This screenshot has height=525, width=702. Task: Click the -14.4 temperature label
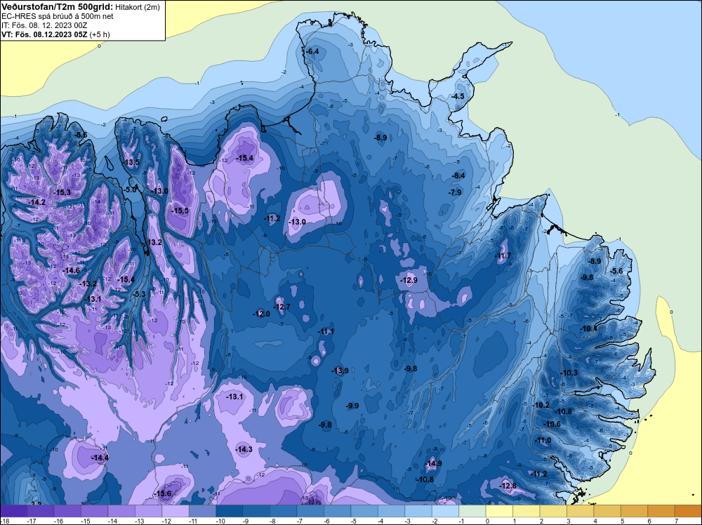tap(100, 458)
